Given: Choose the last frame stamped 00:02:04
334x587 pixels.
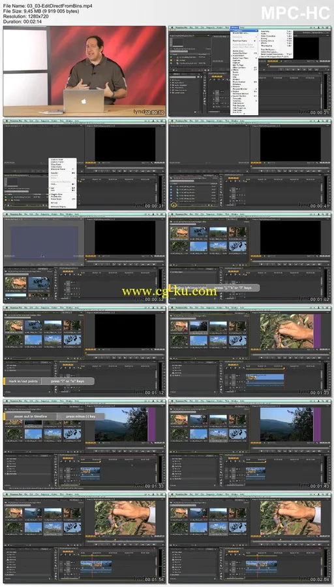Looking at the screenshot, I should 250,538.
